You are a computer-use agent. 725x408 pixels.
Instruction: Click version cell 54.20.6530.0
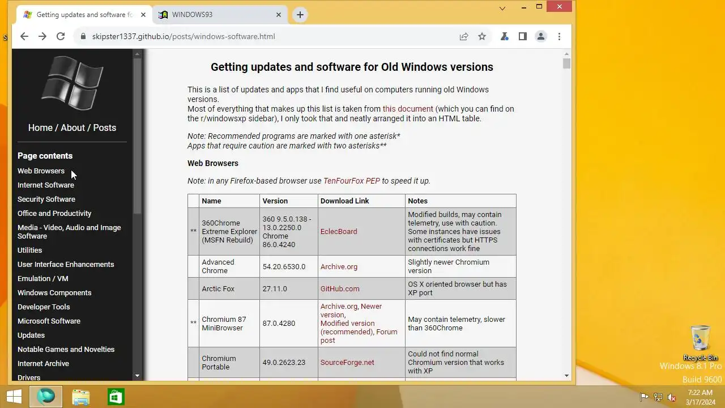tap(289, 266)
